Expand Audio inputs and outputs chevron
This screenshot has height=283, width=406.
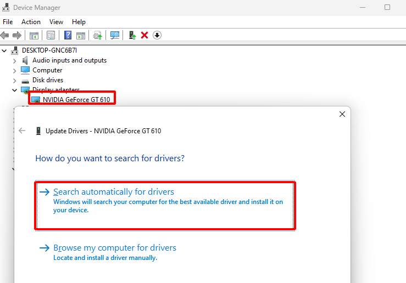[x=14, y=61]
